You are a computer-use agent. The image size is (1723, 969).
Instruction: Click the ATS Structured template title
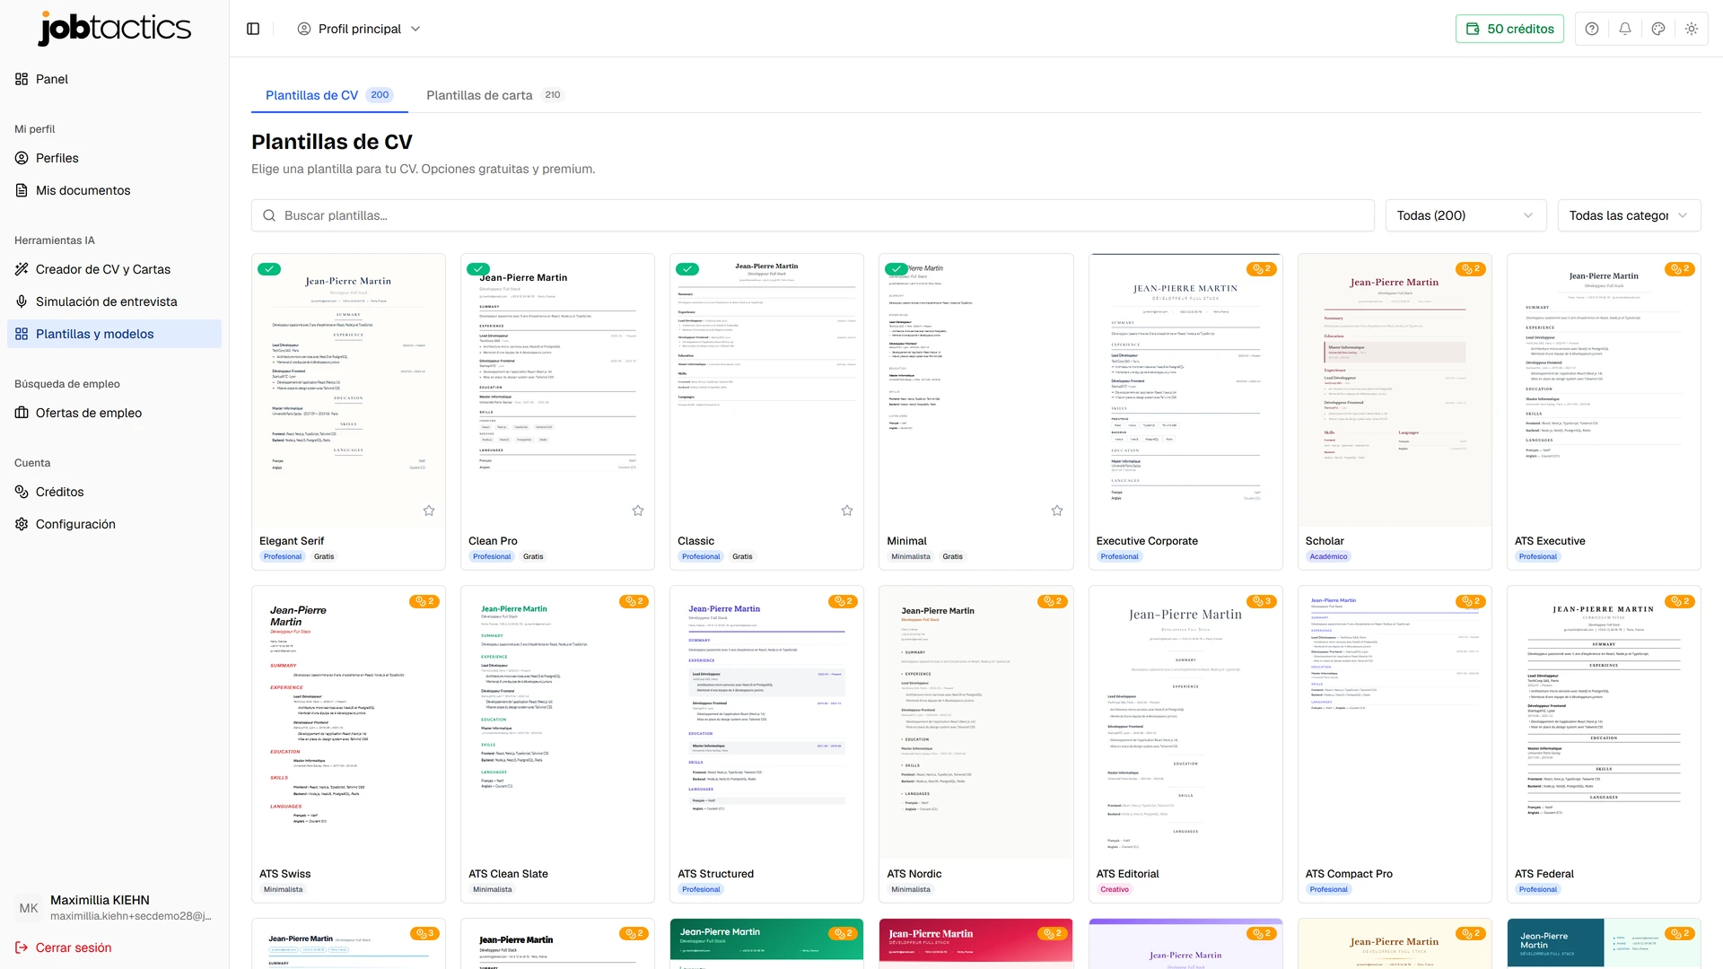(x=715, y=874)
